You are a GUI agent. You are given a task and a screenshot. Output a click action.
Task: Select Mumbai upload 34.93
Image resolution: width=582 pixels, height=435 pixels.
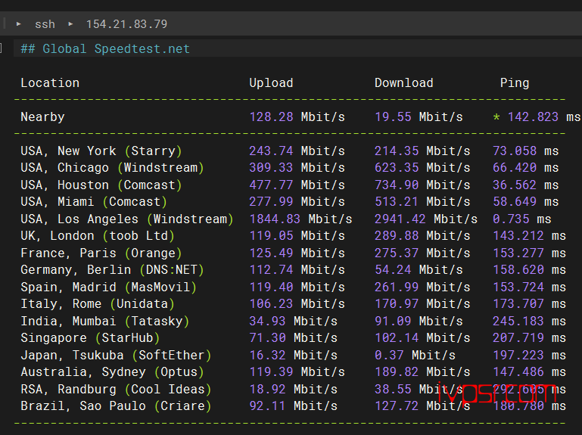[x=267, y=321]
